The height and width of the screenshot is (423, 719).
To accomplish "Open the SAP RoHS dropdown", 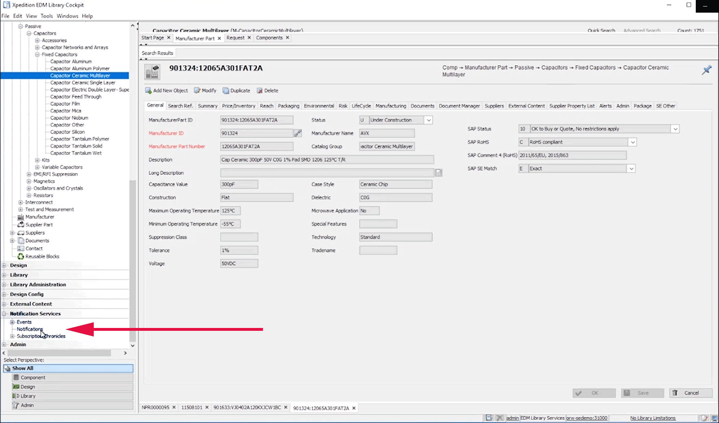I will pyautogui.click(x=632, y=142).
